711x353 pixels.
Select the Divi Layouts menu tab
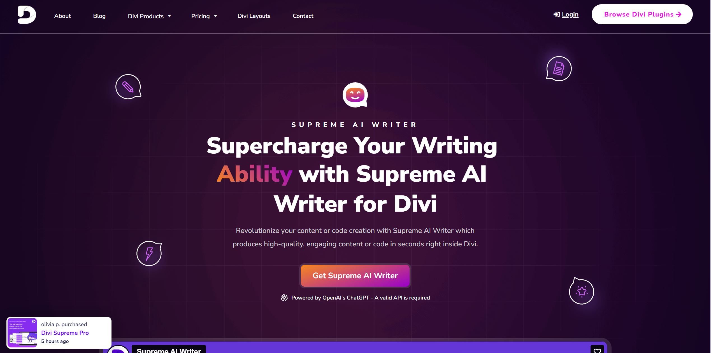click(254, 16)
